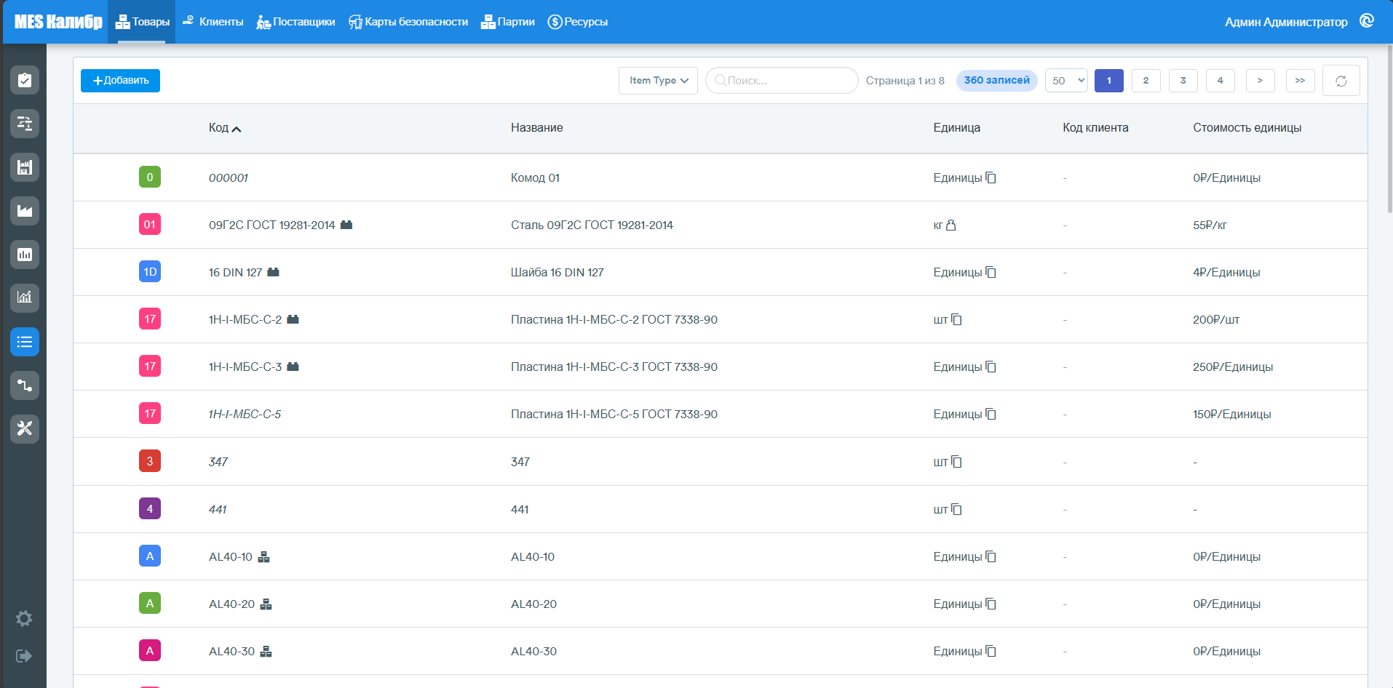1393x688 pixels.
Task: Click the user profile icon at top right
Action: [1367, 21]
